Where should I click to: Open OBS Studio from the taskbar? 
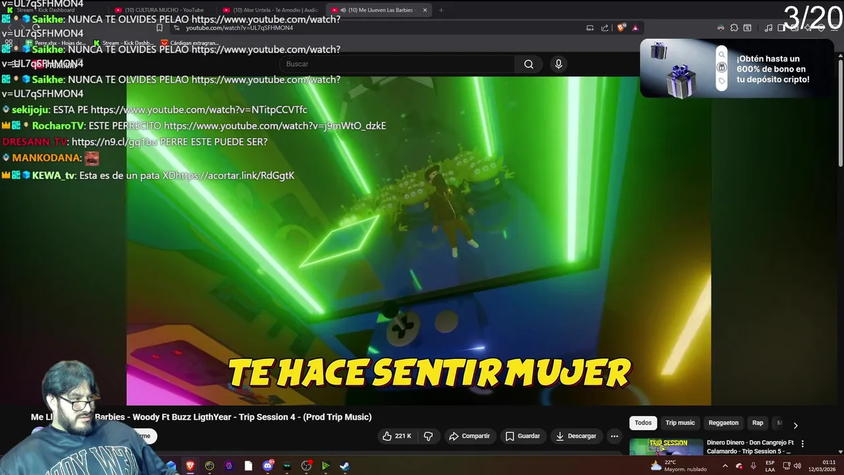[x=306, y=466]
